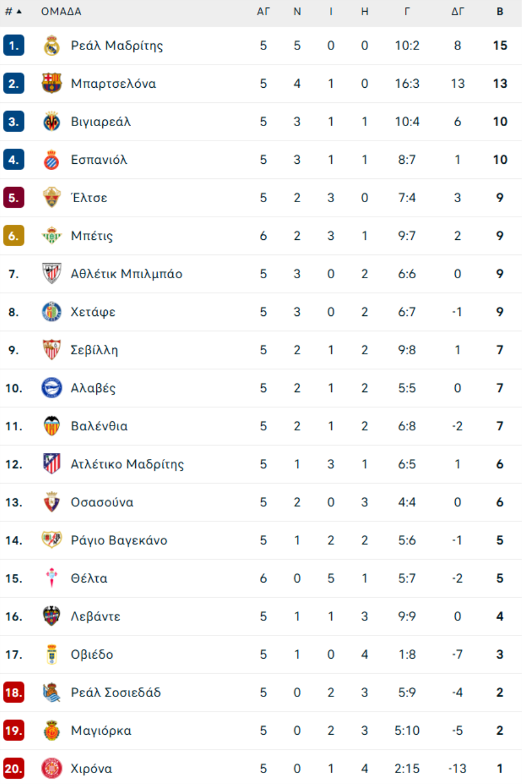Click the Villarreal yellow crest icon

[x=52, y=121]
